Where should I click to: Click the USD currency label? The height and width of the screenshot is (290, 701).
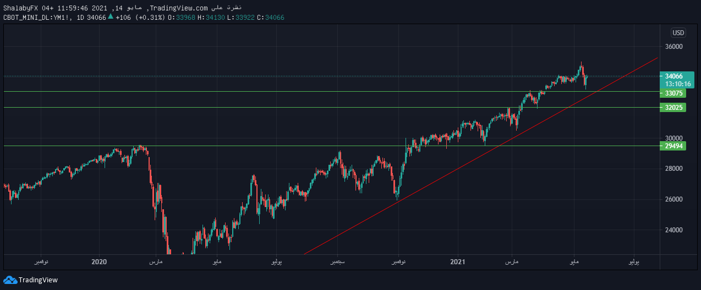[x=678, y=32]
